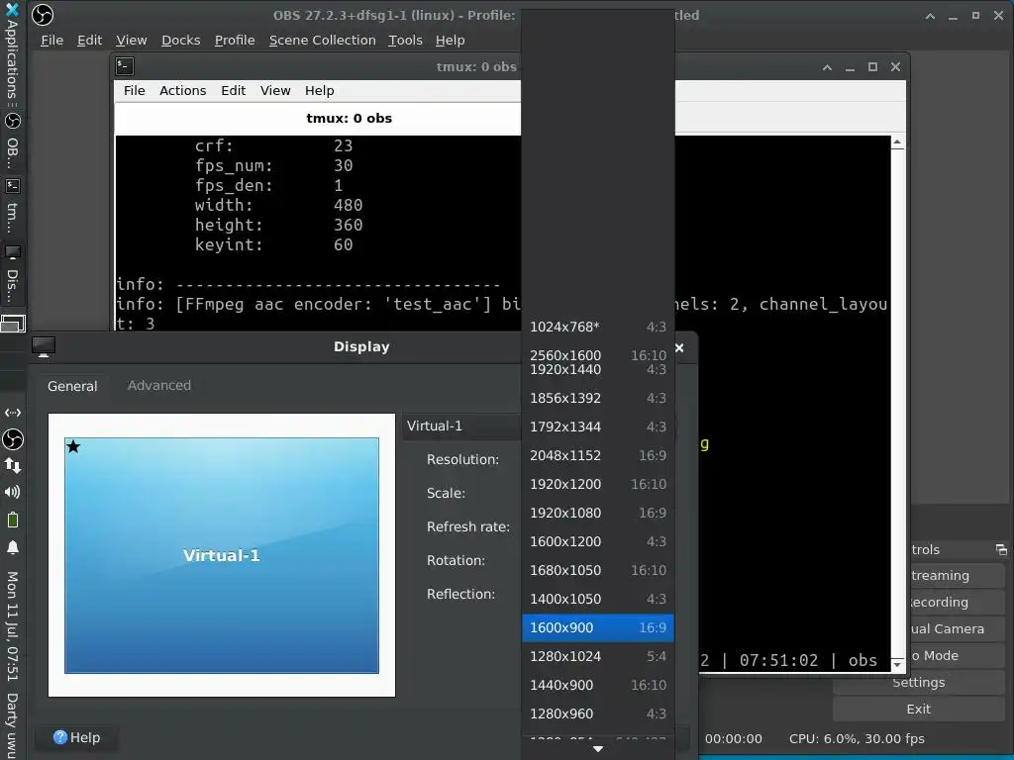
Task: Switch to the General tab in Display
Action: [72, 386]
